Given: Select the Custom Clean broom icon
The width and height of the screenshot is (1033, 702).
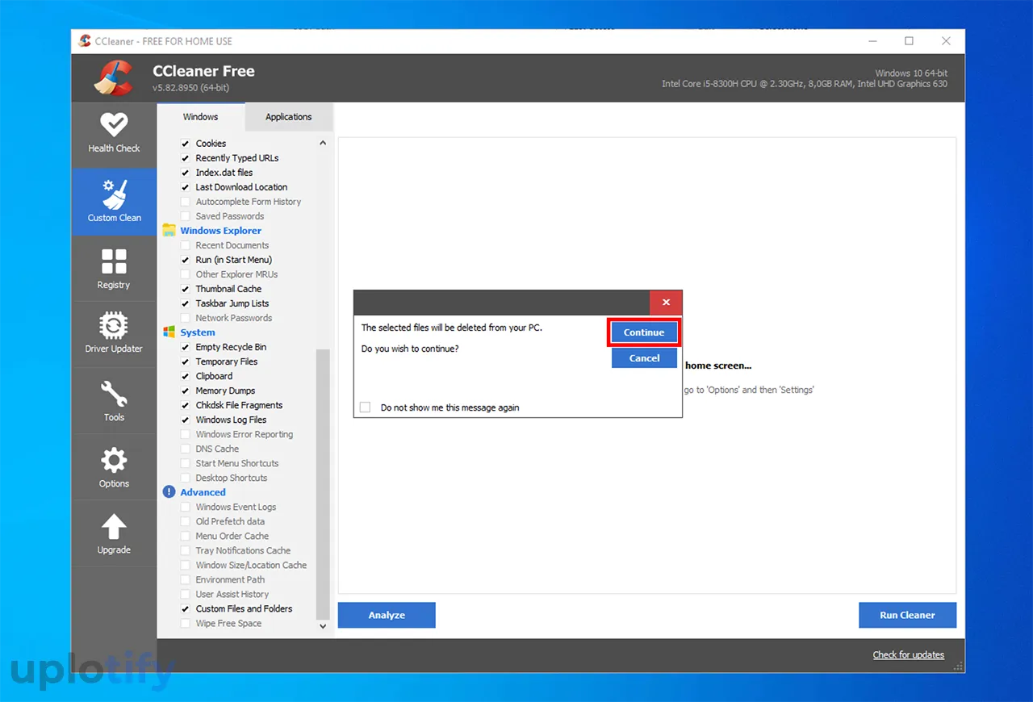Looking at the screenshot, I should pyautogui.click(x=114, y=194).
